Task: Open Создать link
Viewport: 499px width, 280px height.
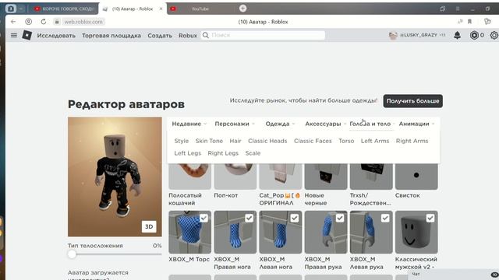Action: click(x=160, y=35)
